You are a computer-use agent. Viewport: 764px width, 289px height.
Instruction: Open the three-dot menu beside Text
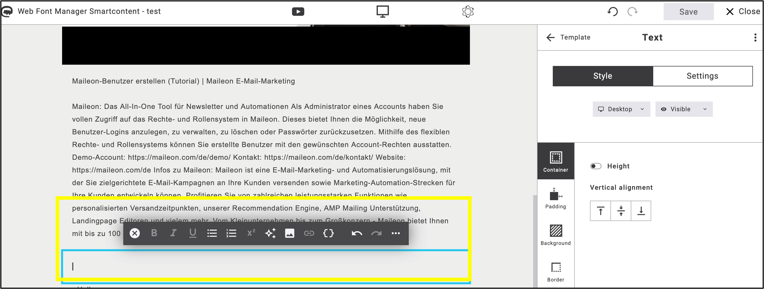755,38
